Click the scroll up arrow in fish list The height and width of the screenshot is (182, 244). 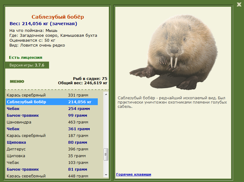pyautogui.click(x=106, y=94)
